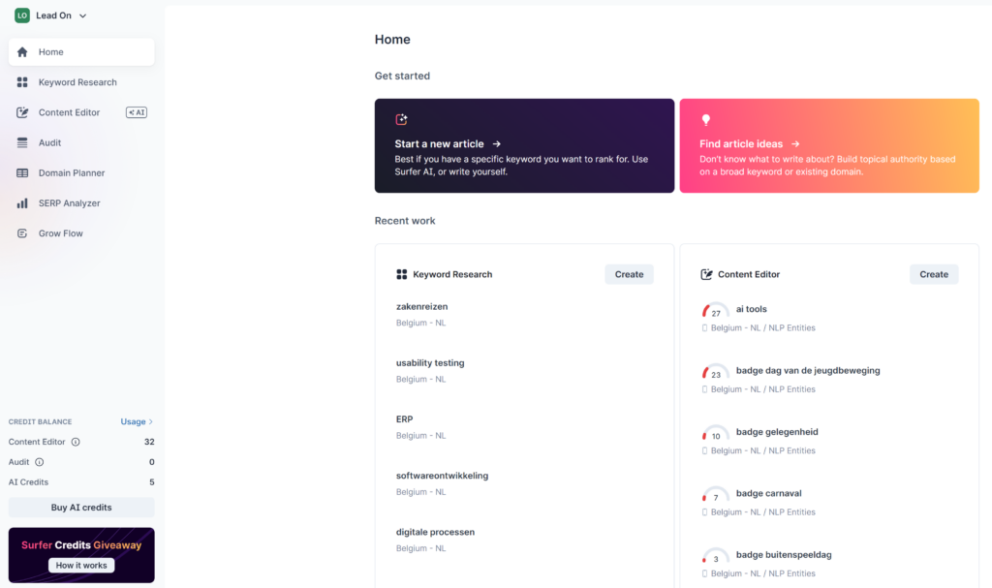992x588 pixels.
Task: Click the AI badge next to Content Editor
Action: coord(136,112)
